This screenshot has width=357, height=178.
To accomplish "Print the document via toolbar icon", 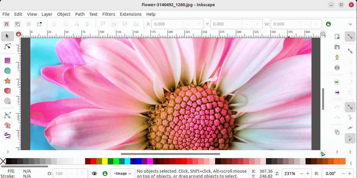I will (x=337, y=68).
